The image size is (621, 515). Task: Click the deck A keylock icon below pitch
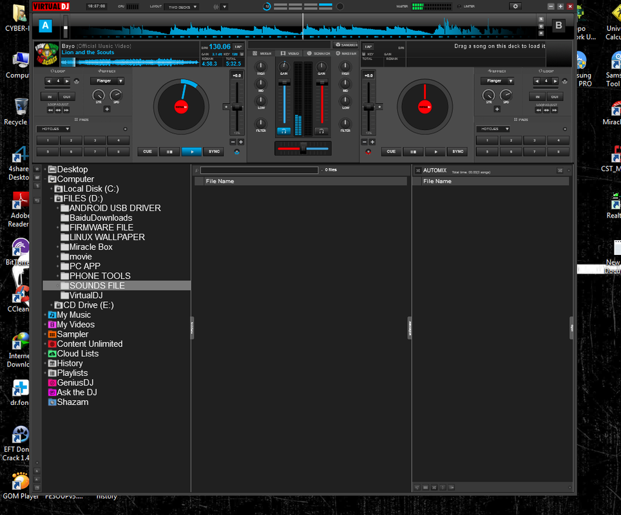[x=237, y=152]
